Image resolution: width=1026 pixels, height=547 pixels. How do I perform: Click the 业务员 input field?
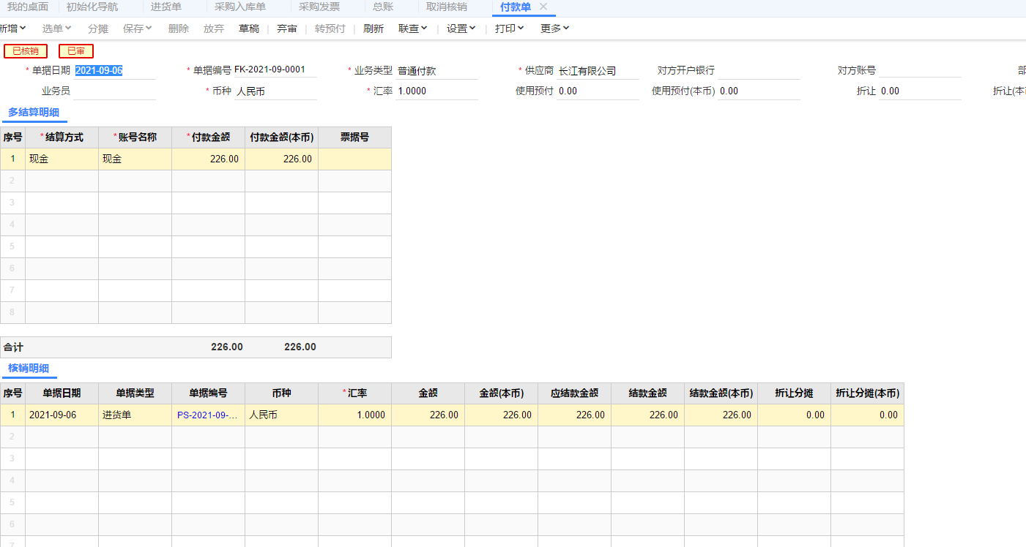(115, 91)
